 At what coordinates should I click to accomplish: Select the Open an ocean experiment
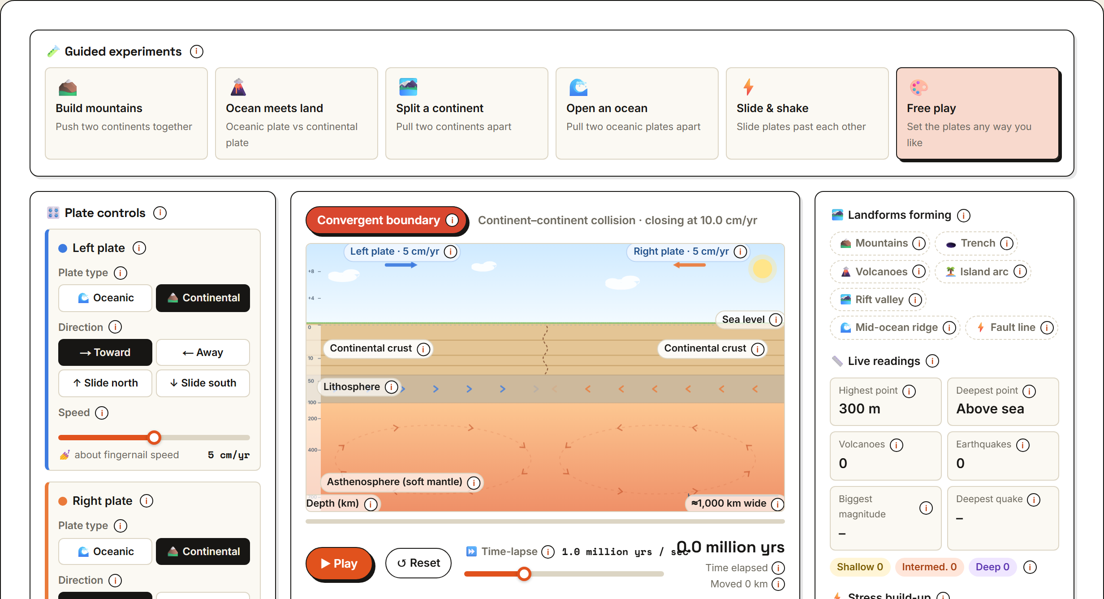[637, 113]
